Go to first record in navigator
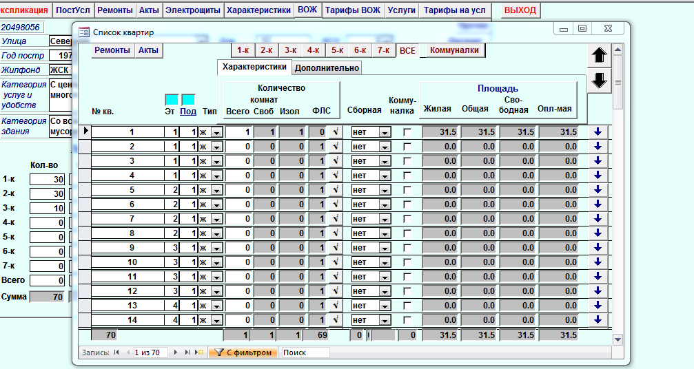Viewport: 694px width, 369px height. 116,352
